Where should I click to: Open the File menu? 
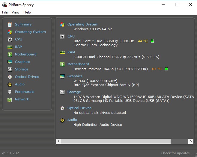tap(5, 12)
